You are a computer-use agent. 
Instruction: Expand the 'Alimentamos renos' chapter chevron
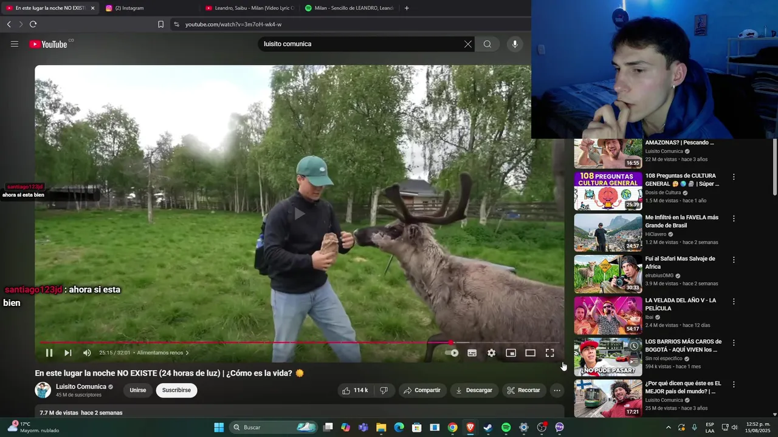[187, 353]
